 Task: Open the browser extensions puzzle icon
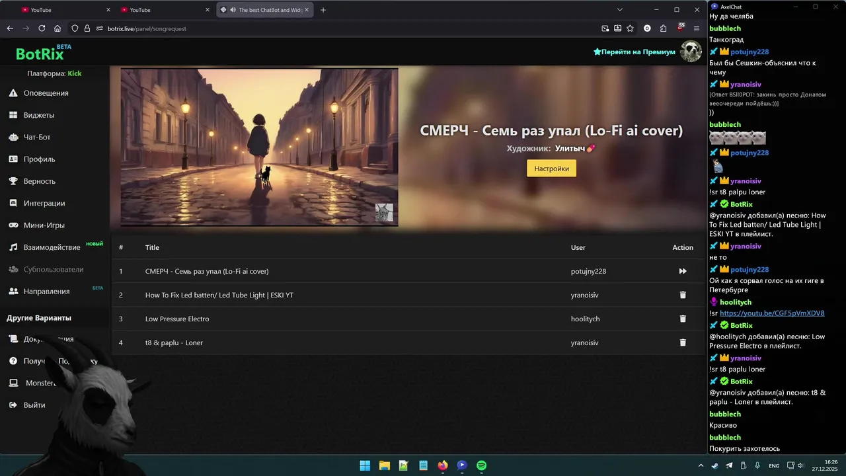coord(663,28)
